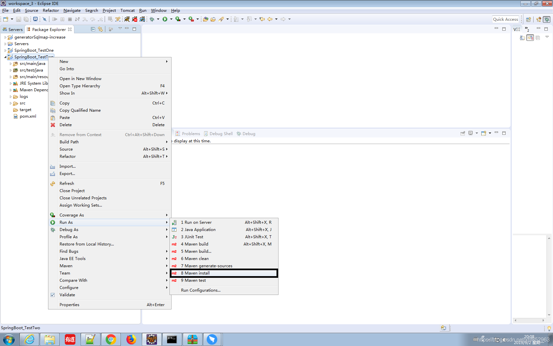Open Firefox from the taskbar
Viewport: 553px width, 346px height.
(131, 339)
